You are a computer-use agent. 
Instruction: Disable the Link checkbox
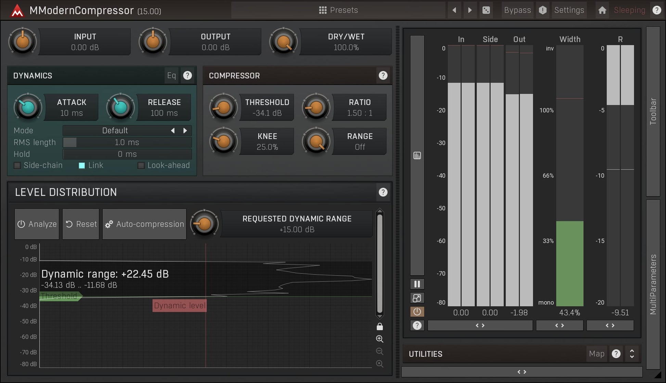click(81, 165)
